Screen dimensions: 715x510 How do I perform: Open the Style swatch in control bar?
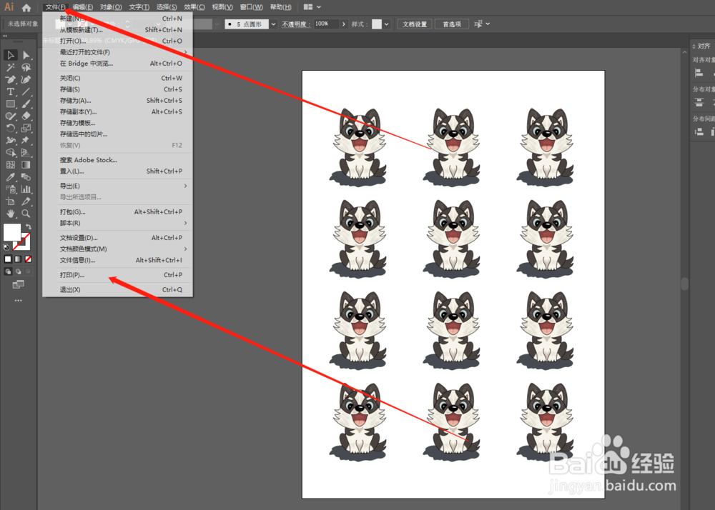(x=377, y=24)
